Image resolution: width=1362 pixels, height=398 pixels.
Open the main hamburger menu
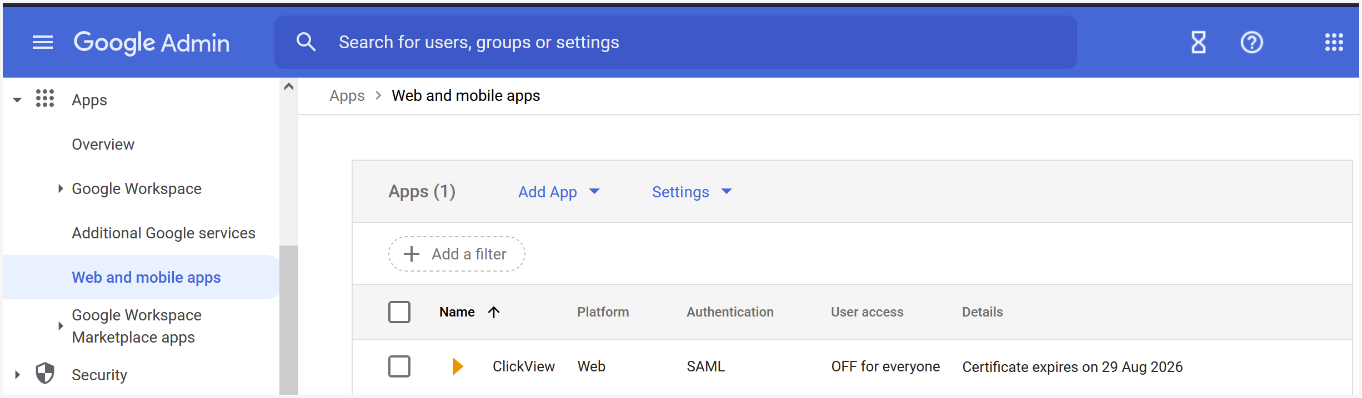click(x=43, y=42)
